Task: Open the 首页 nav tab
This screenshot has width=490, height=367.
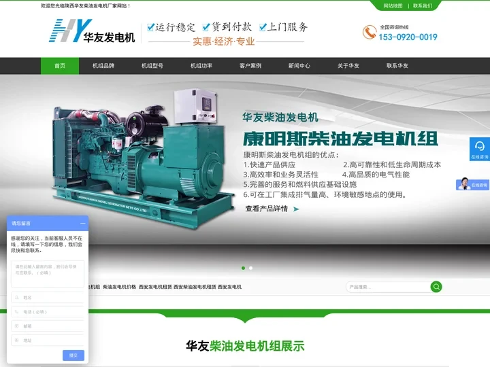Action: [60, 66]
